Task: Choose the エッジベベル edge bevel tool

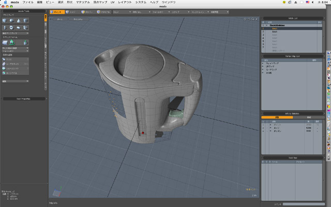Action: click(15, 73)
